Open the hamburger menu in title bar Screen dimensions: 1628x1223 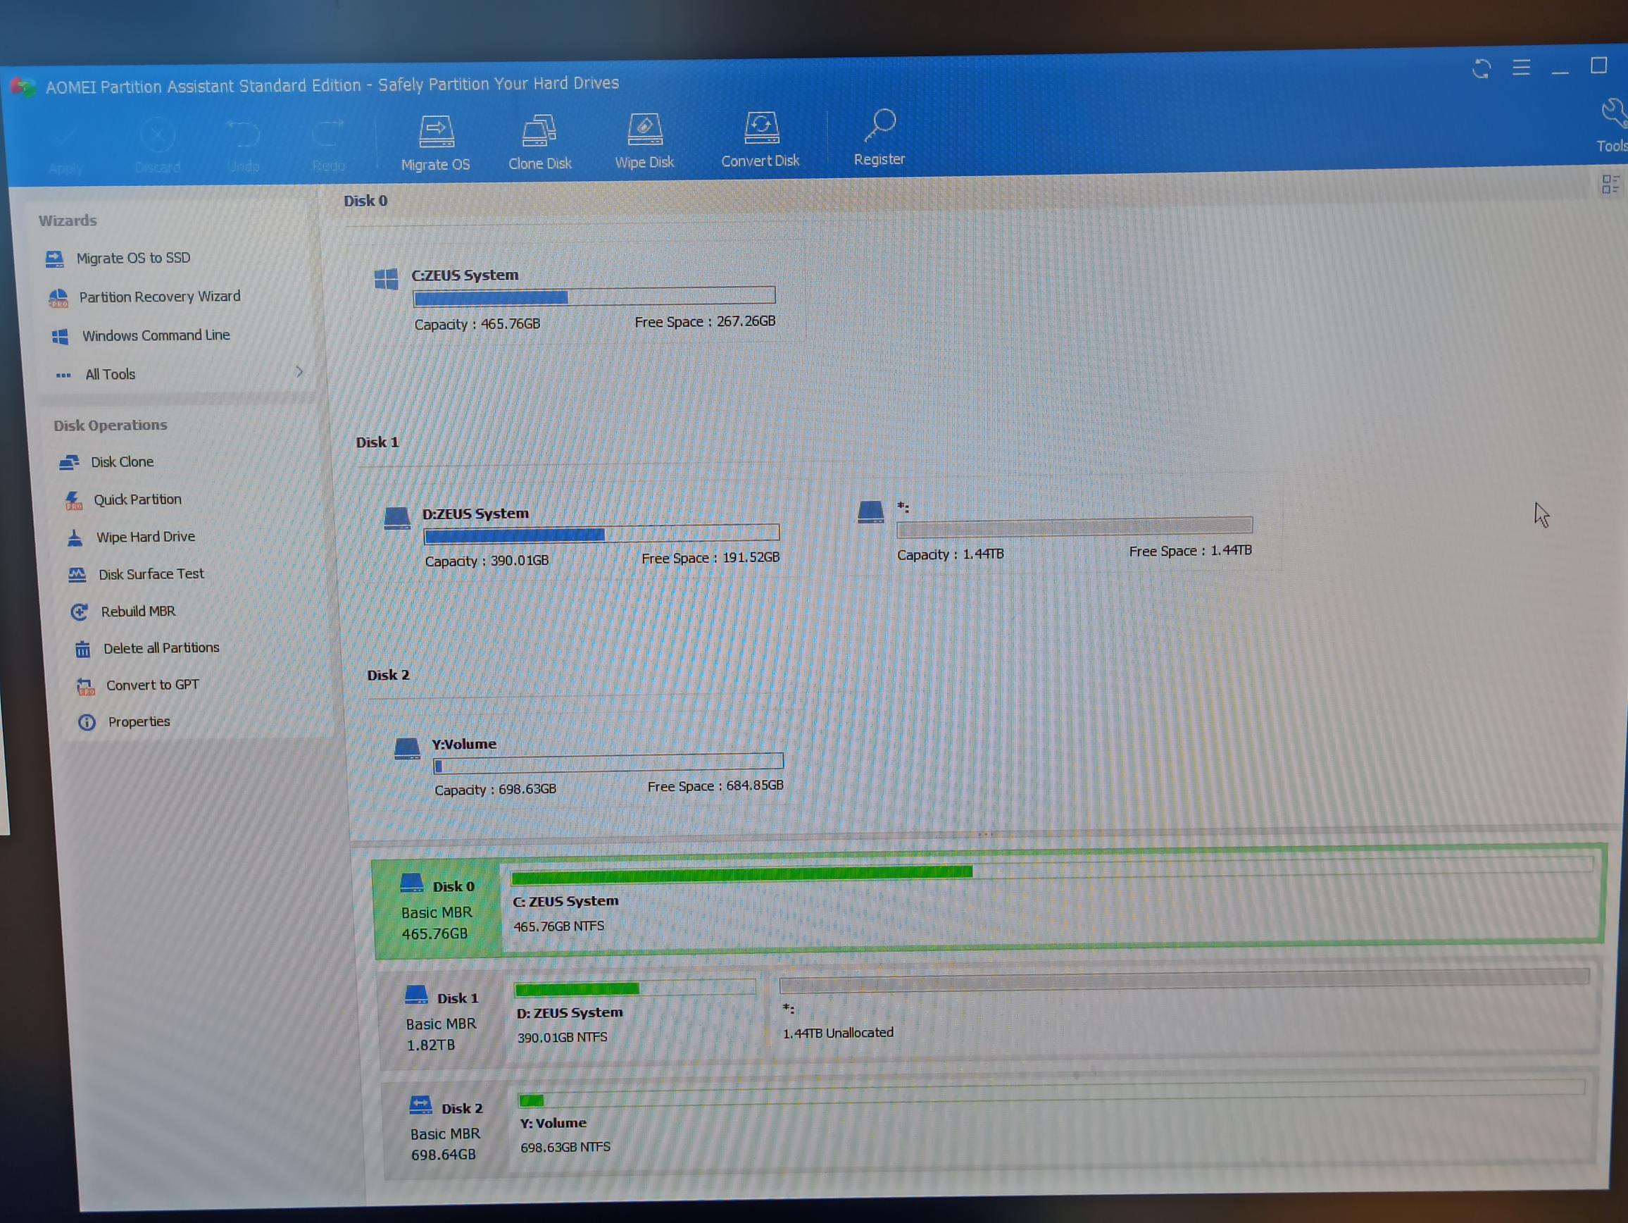click(1521, 68)
